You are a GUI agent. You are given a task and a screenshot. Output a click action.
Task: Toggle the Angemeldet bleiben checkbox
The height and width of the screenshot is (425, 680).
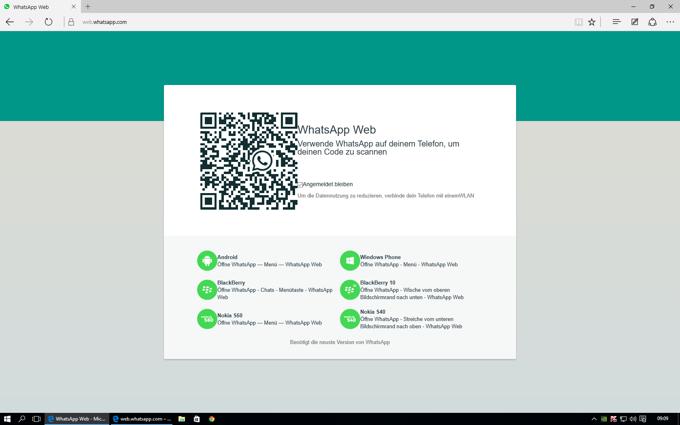(300, 185)
